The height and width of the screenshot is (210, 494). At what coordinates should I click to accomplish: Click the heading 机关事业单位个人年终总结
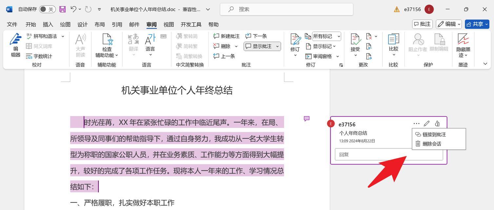click(177, 90)
